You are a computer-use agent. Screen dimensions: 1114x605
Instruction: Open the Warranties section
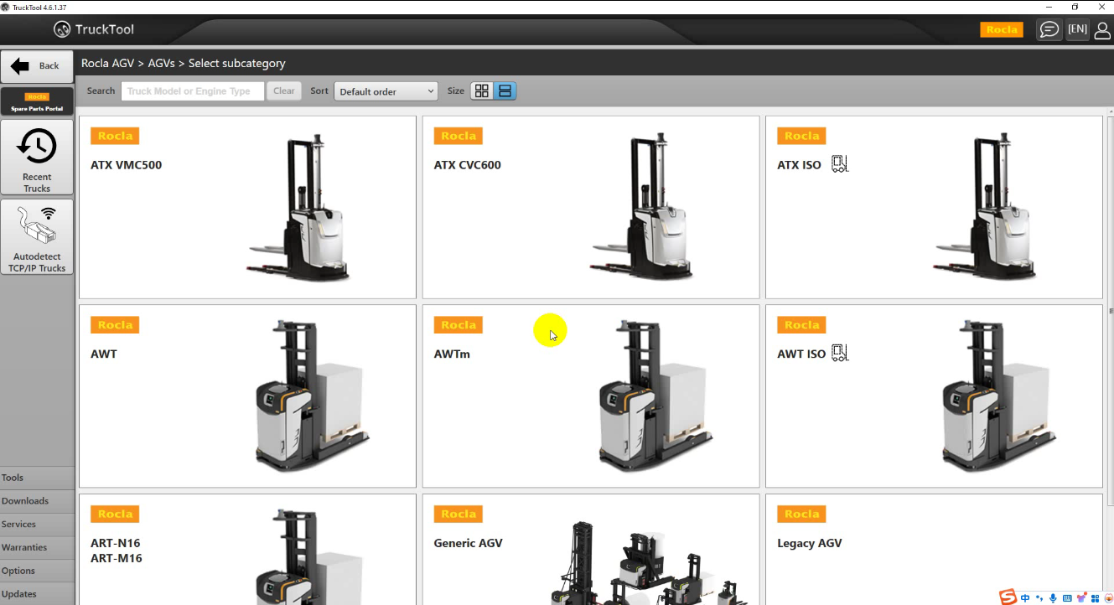(x=37, y=548)
